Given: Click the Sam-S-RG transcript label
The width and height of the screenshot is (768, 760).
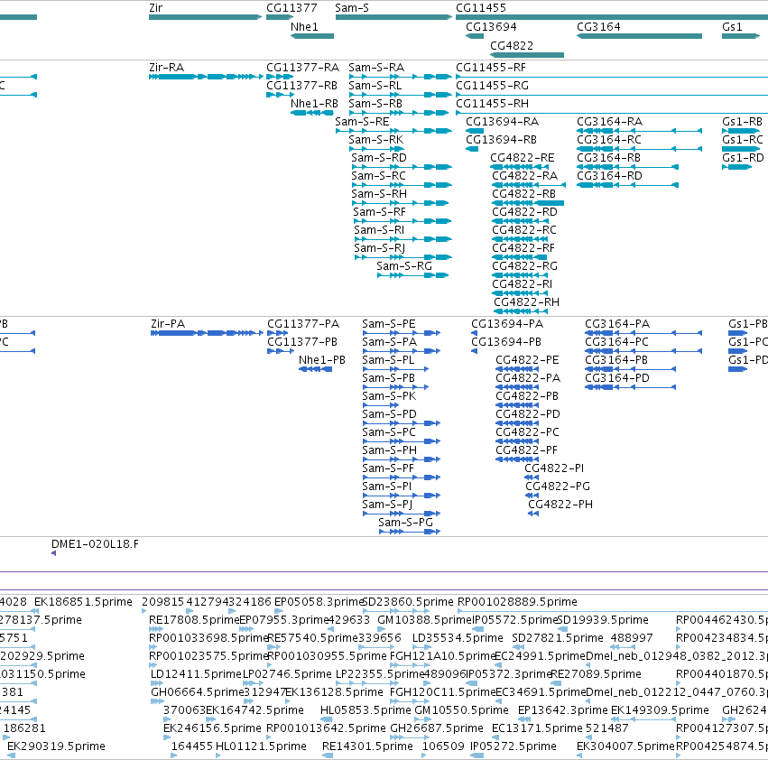Looking at the screenshot, I should point(404,266).
